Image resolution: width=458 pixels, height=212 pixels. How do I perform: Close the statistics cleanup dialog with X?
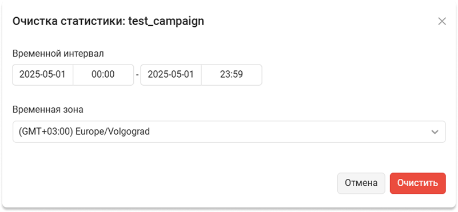tap(442, 21)
